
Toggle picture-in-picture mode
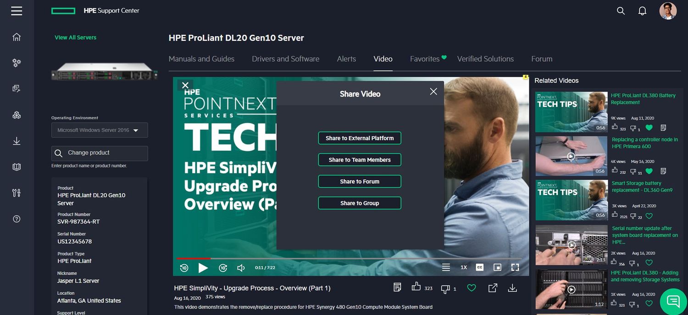click(497, 267)
